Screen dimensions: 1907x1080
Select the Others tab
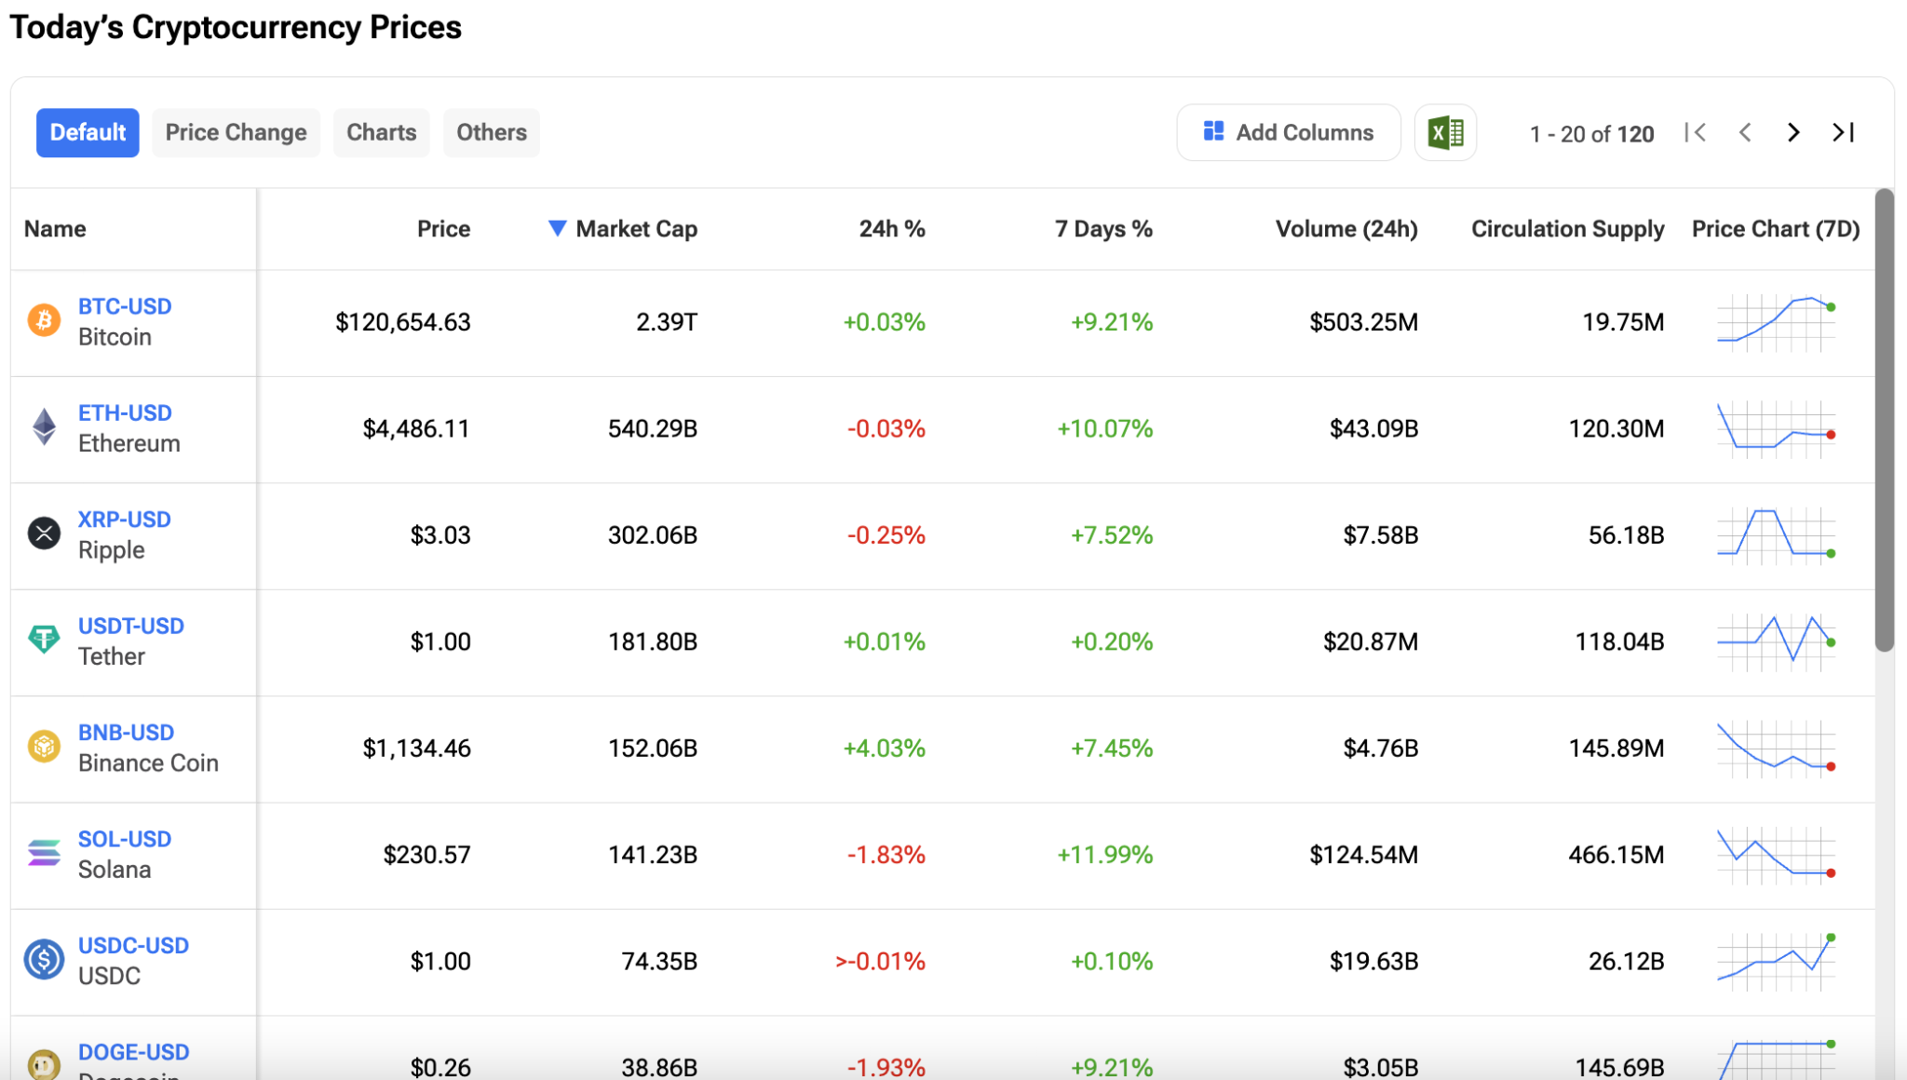(491, 133)
